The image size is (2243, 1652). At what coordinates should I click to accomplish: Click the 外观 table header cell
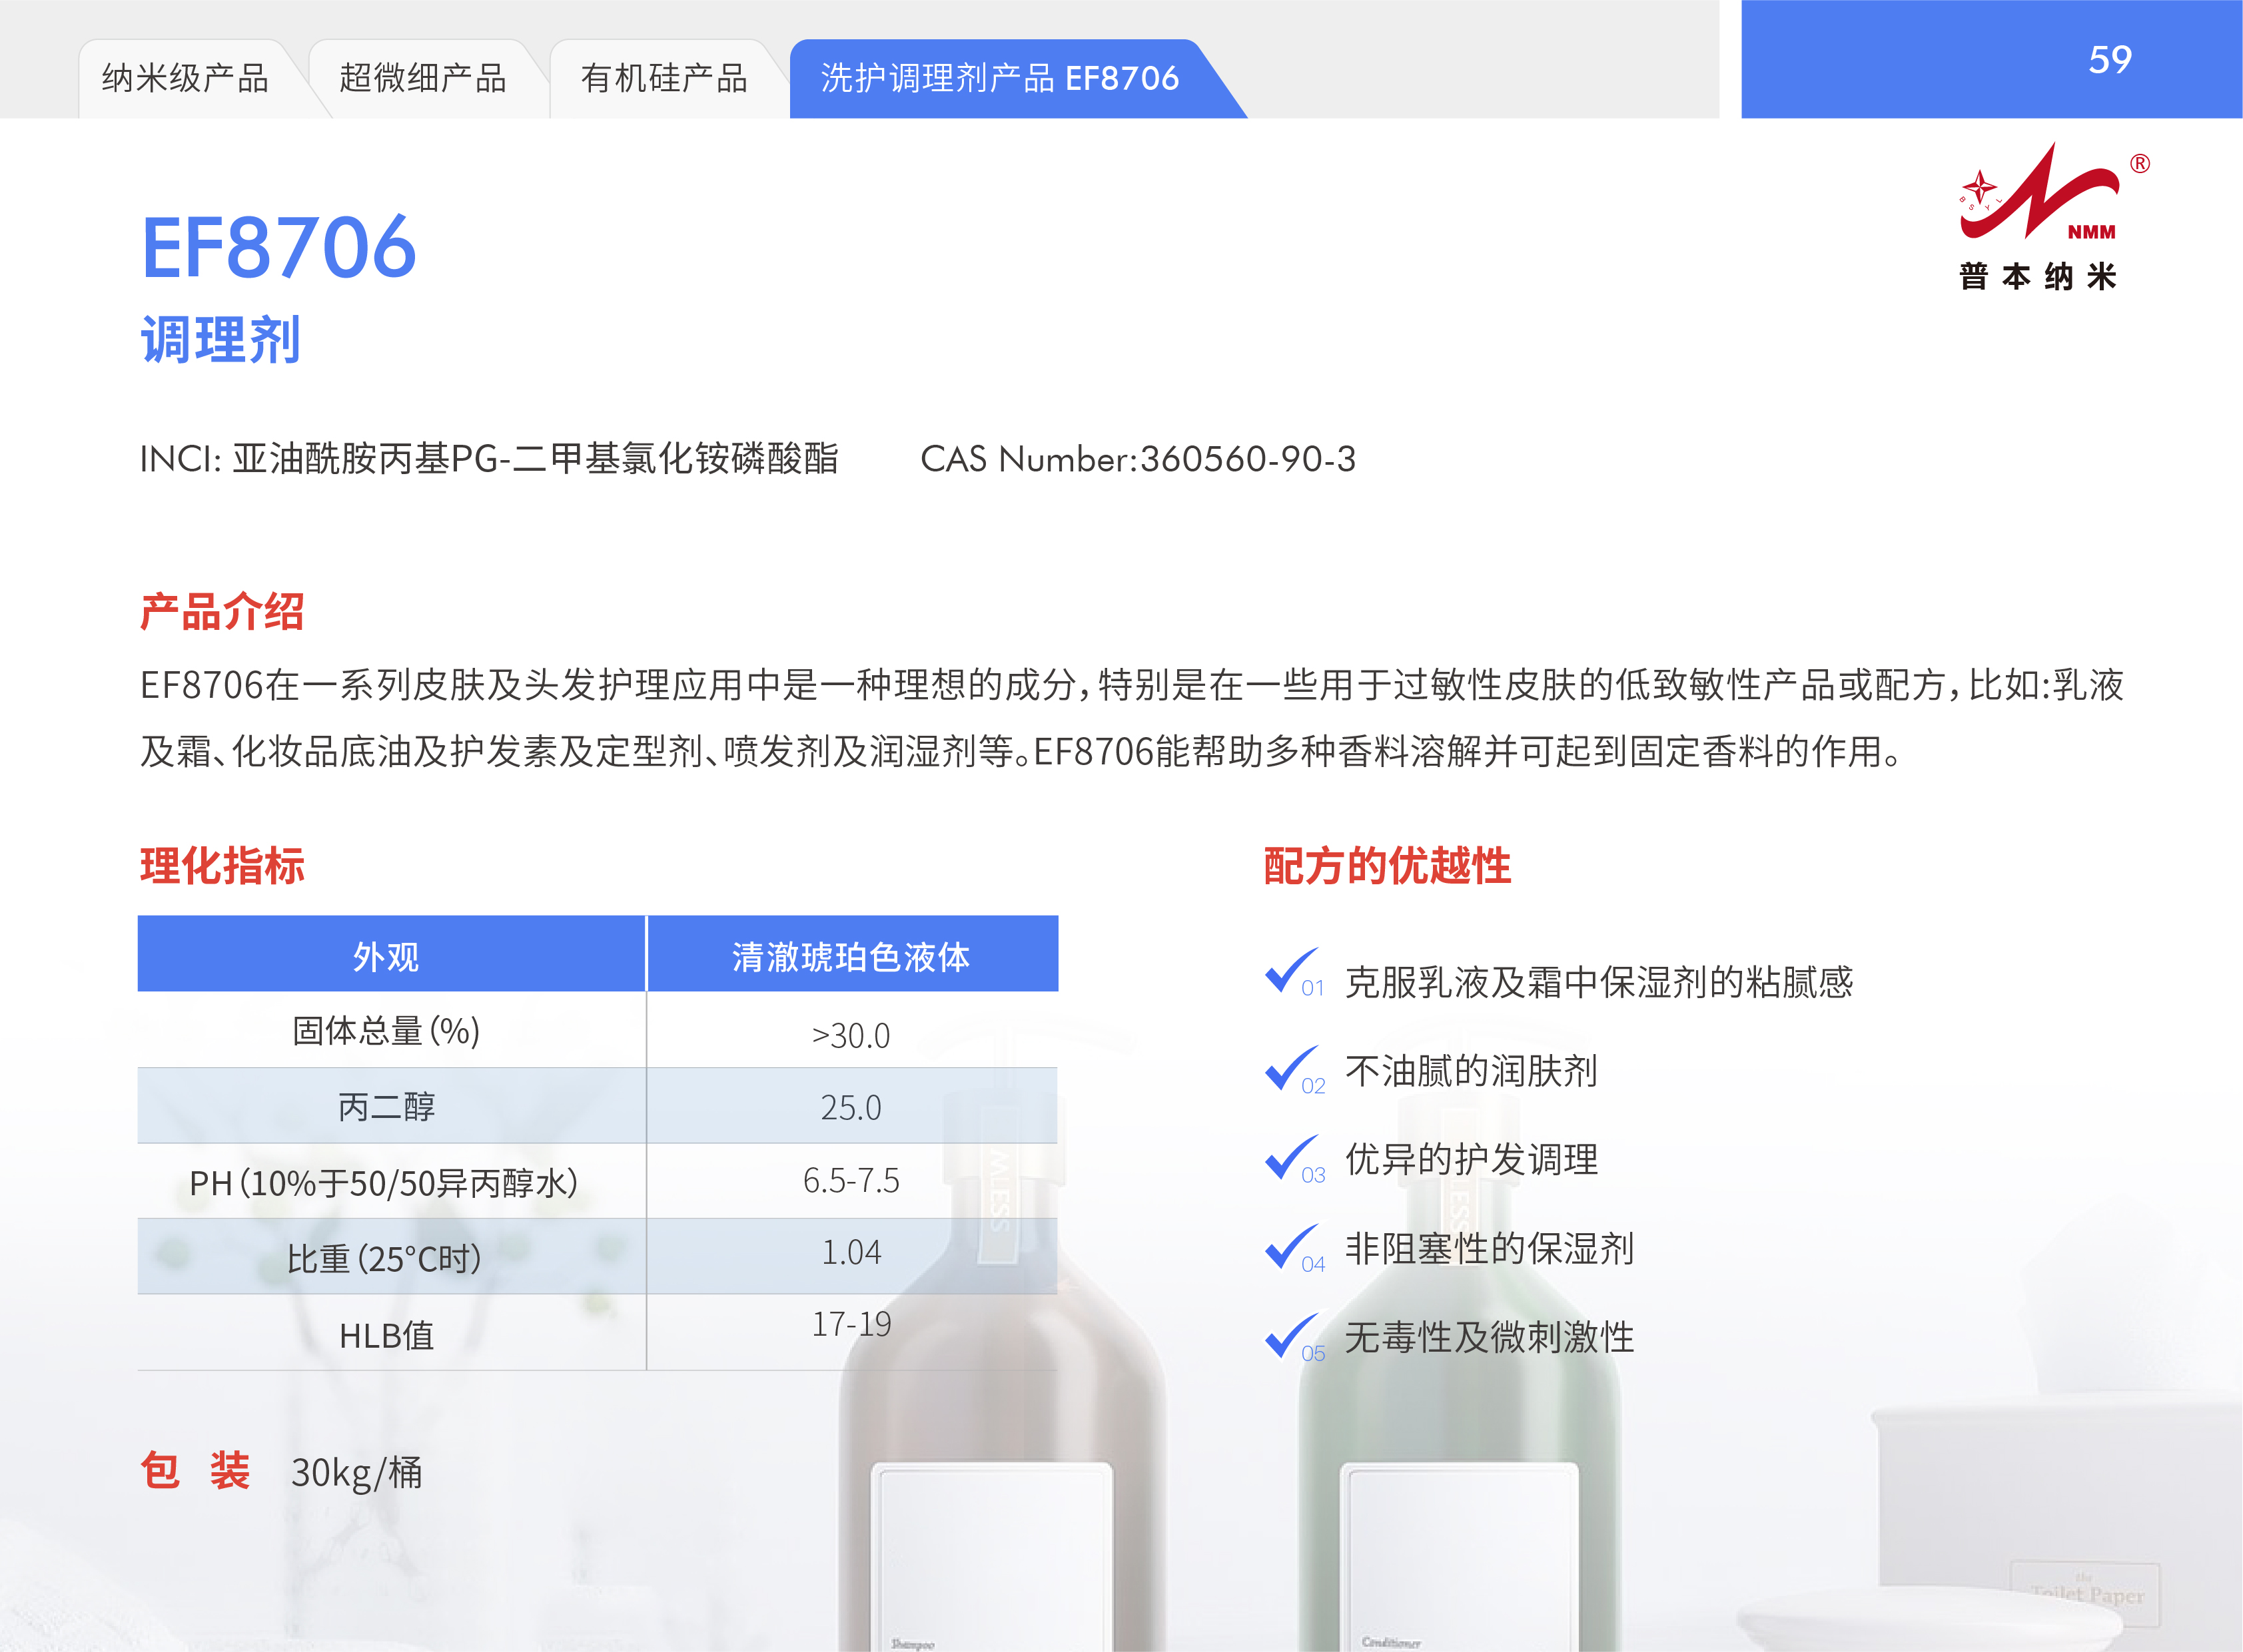tap(386, 956)
